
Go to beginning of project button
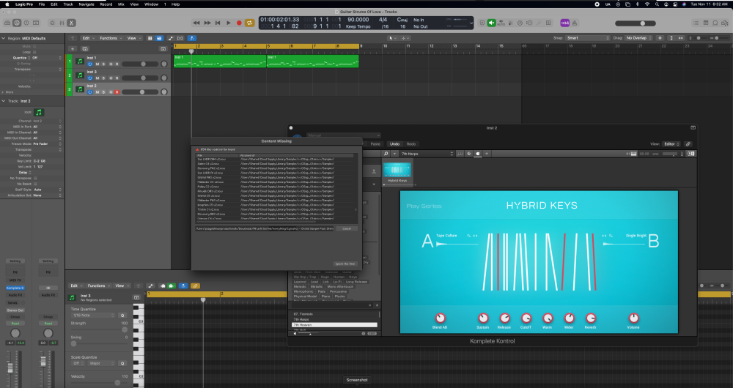pyautogui.click(x=218, y=23)
